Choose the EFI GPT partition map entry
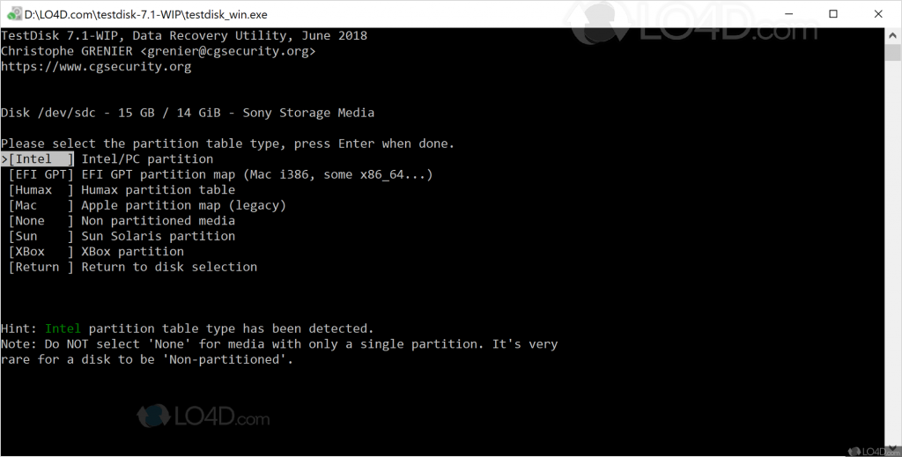Screen dimensions: 902x457 coord(220,174)
